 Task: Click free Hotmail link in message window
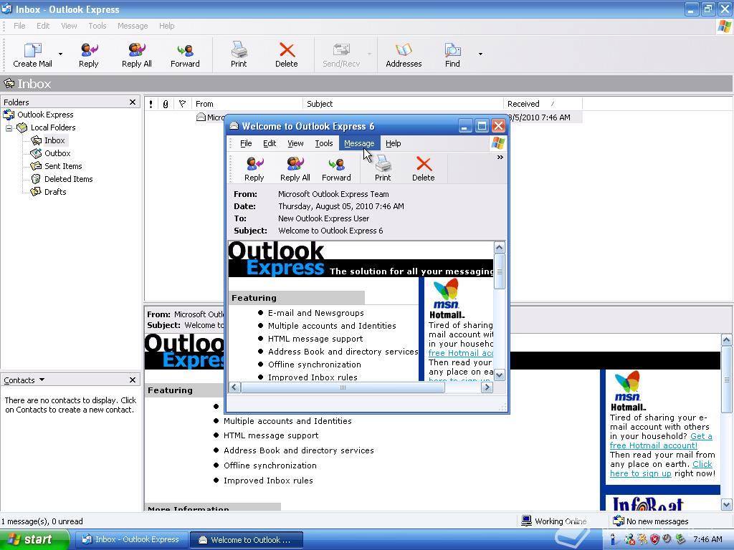pyautogui.click(x=461, y=353)
